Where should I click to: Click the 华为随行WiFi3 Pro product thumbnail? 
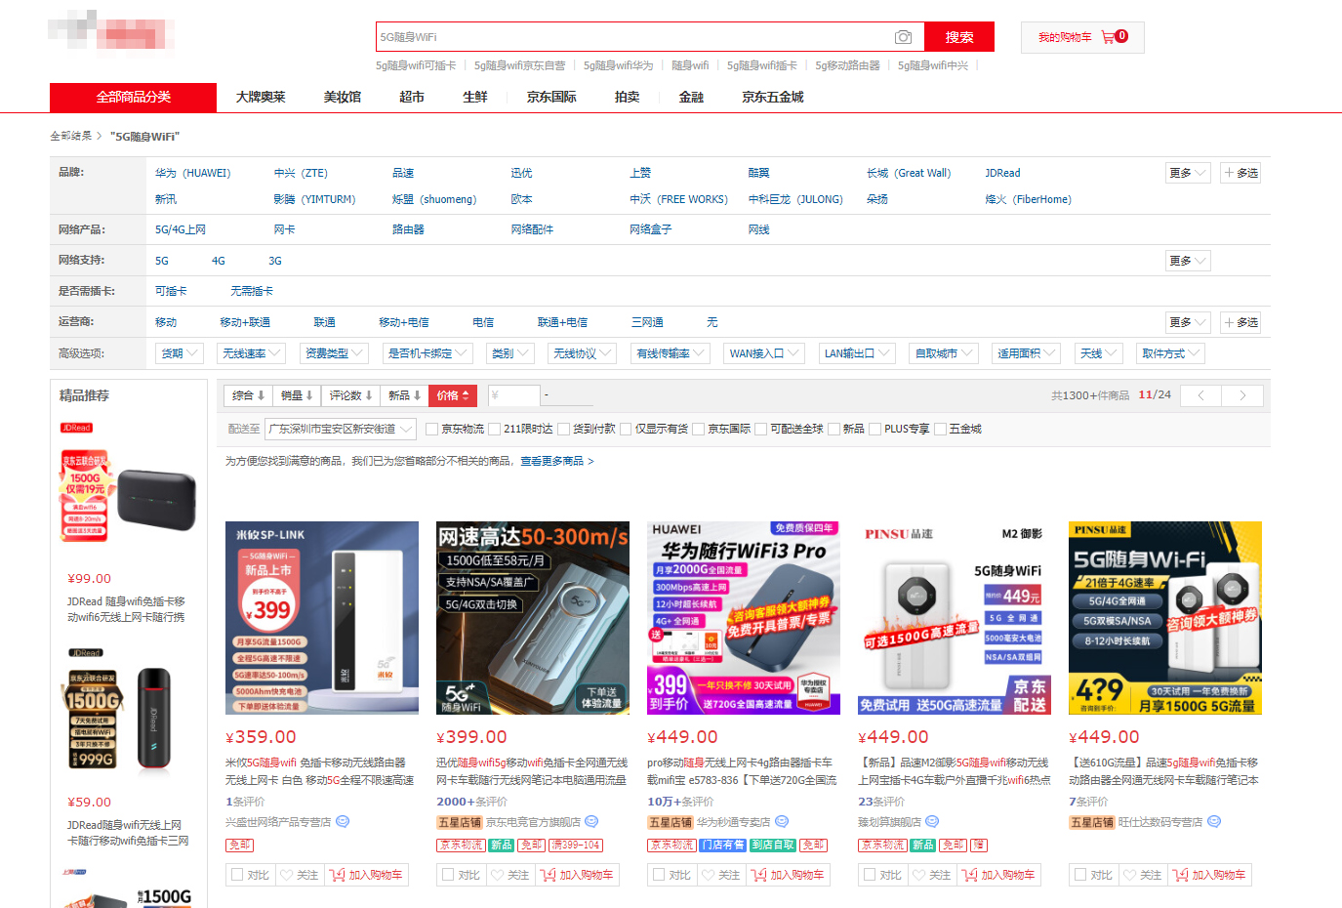pos(743,617)
